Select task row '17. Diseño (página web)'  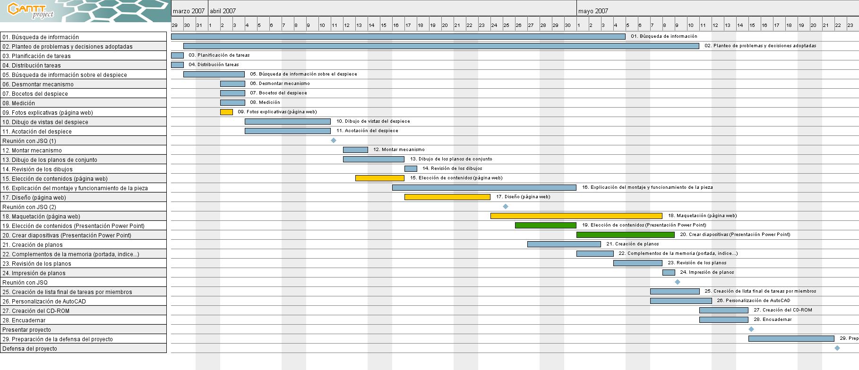[83, 197]
